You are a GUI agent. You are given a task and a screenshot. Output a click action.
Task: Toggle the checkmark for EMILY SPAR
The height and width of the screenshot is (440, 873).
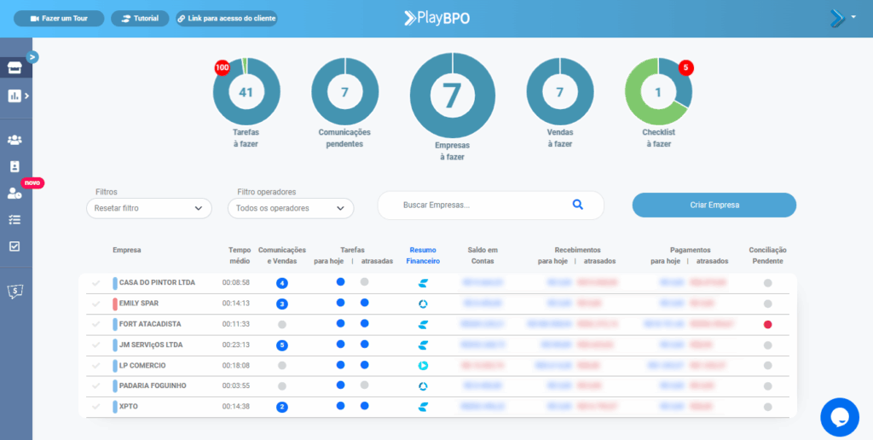pyautogui.click(x=96, y=304)
